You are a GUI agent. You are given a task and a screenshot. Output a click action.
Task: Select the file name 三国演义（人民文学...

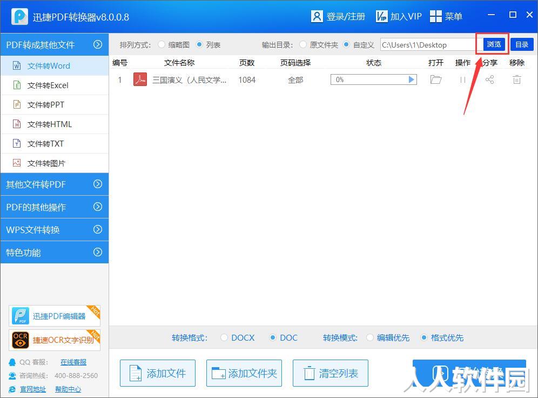point(190,80)
